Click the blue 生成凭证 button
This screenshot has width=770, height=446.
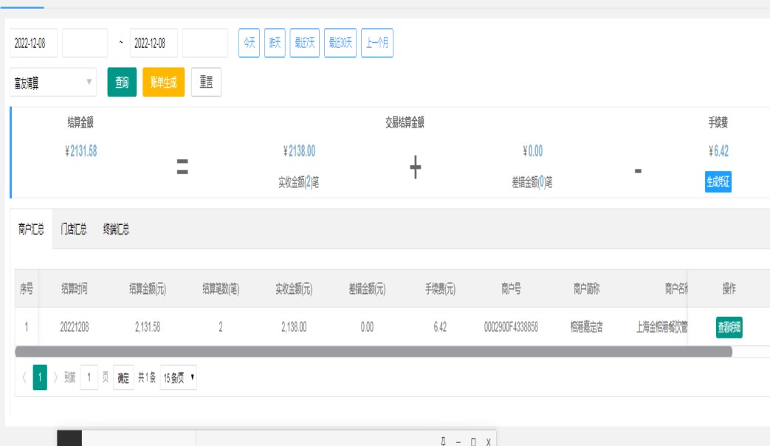tap(718, 182)
